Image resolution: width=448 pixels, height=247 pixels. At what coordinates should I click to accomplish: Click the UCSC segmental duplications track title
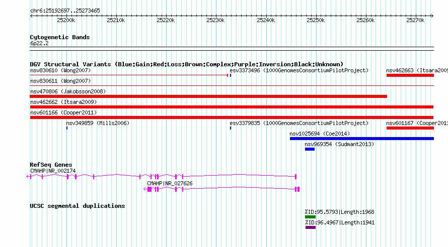pyautogui.click(x=78, y=206)
